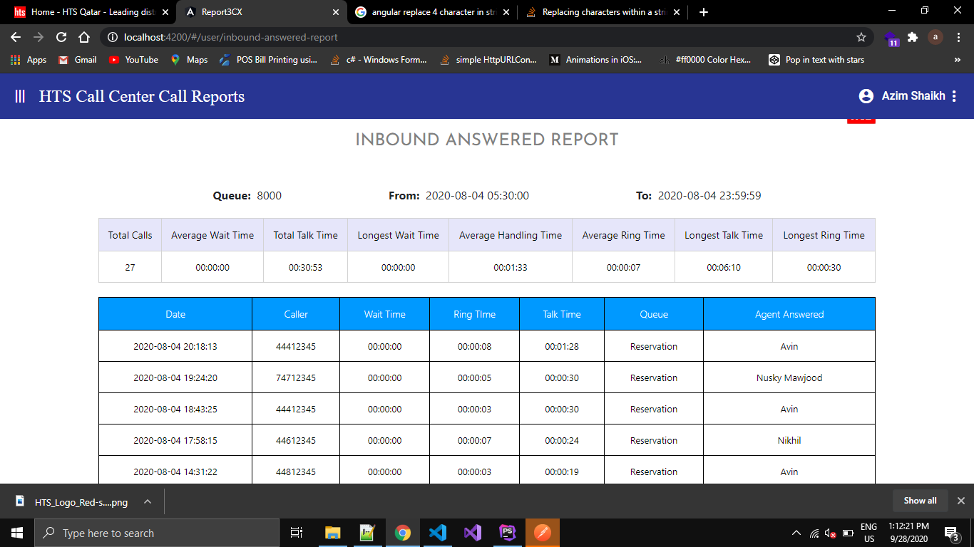Switch to the angular replace Google tab

[433, 12]
